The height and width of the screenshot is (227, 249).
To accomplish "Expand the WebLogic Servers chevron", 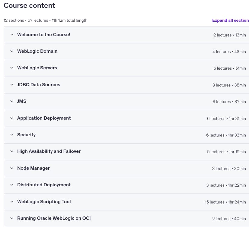I will [x=12, y=68].
